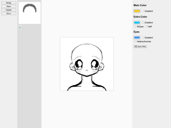This screenshot has height=128, width=171.
Task: Click the character preview canvas
Action: (x=87, y=64)
